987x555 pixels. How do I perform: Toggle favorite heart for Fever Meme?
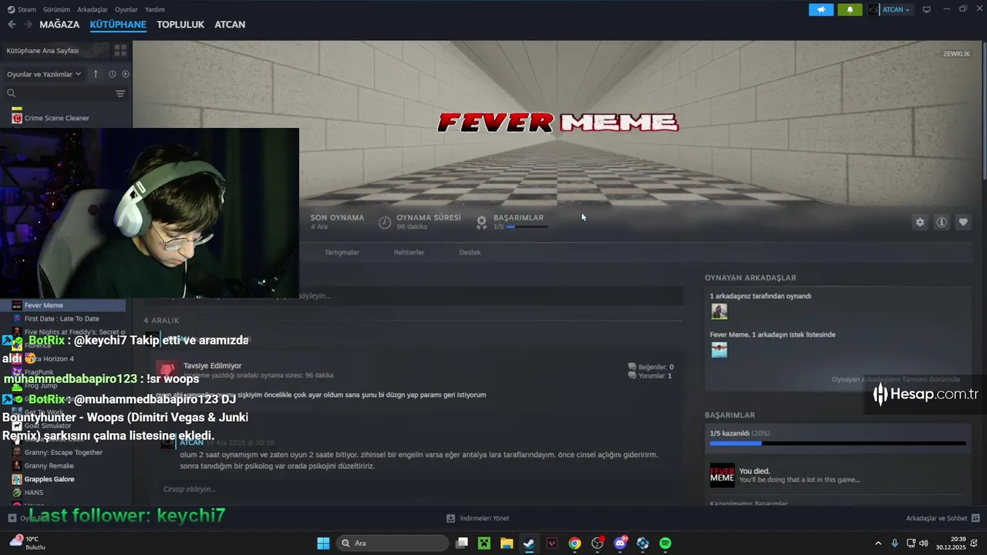click(963, 222)
